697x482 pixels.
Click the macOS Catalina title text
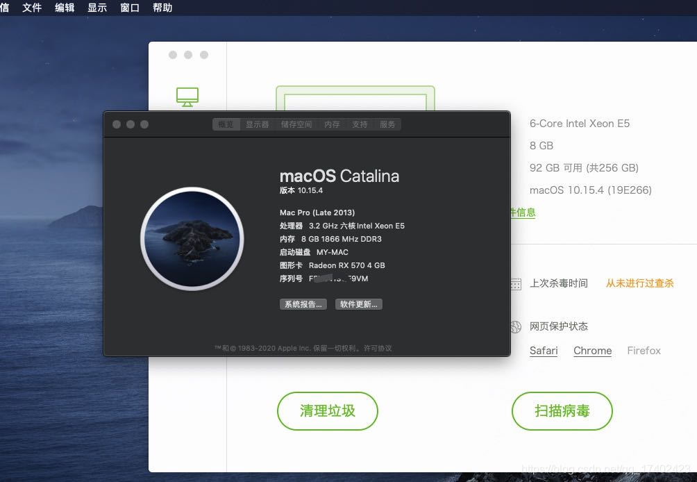coord(339,176)
